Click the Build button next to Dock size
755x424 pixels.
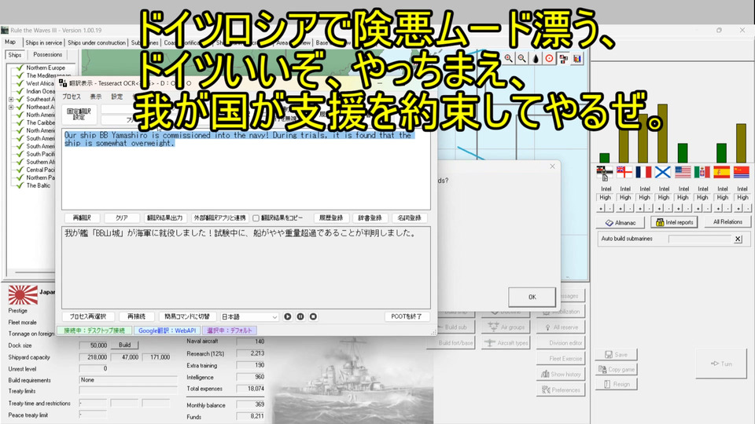pos(125,345)
